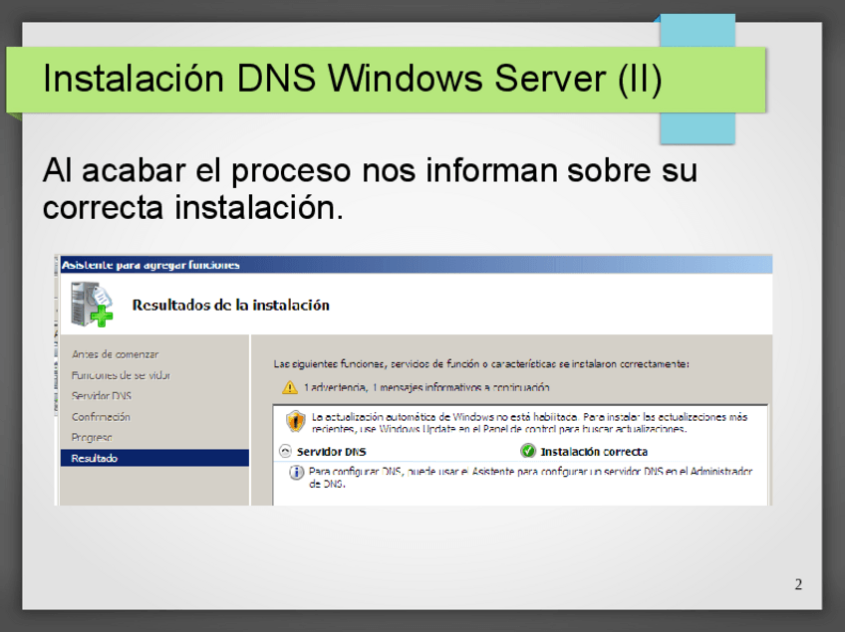Click the Las siguientes funciones summary sentence
Screen dimensions: 845x632
(x=481, y=364)
